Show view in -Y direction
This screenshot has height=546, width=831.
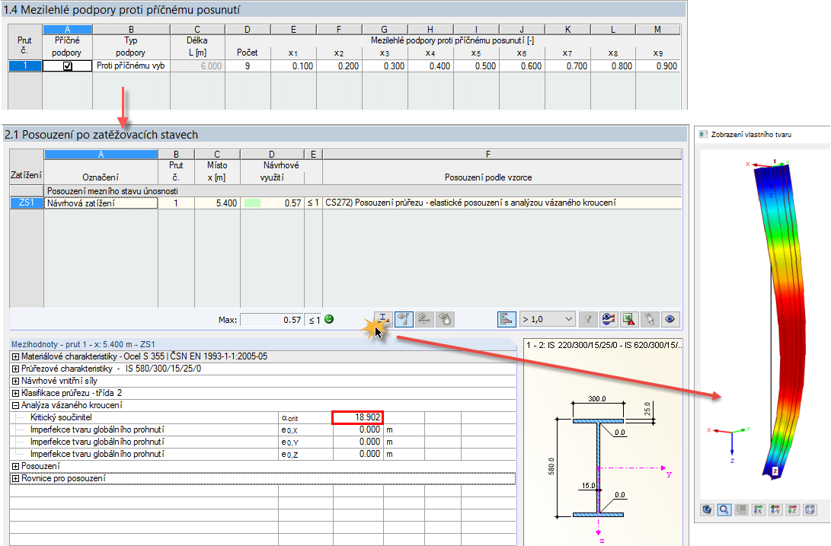(775, 510)
